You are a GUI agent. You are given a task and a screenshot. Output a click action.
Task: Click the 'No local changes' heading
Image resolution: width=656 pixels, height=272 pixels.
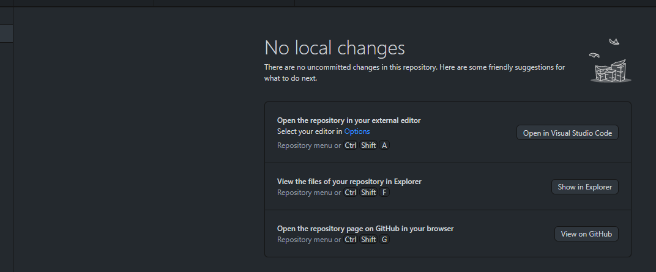click(x=335, y=48)
